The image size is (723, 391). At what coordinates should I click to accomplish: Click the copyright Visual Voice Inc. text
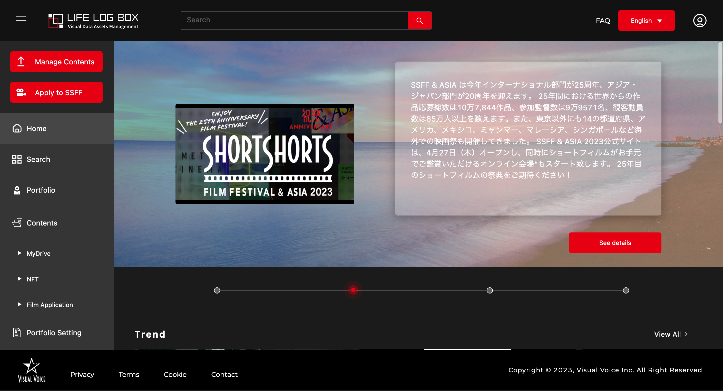(x=605, y=370)
